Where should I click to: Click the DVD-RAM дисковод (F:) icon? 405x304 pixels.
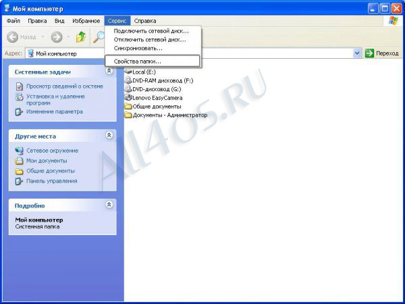point(128,80)
